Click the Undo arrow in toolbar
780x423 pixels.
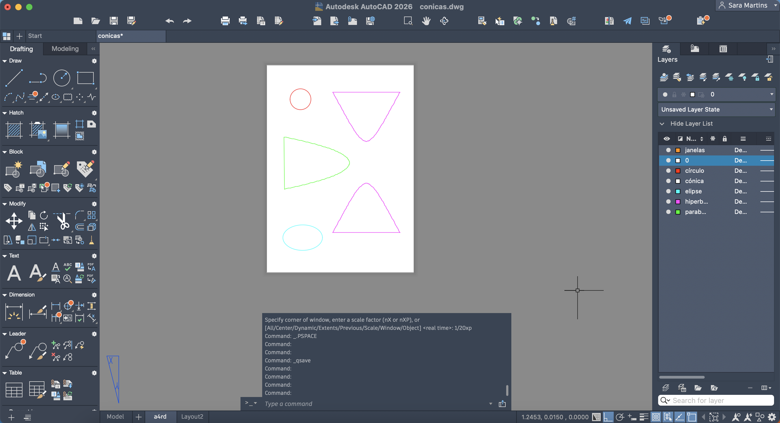pos(170,21)
